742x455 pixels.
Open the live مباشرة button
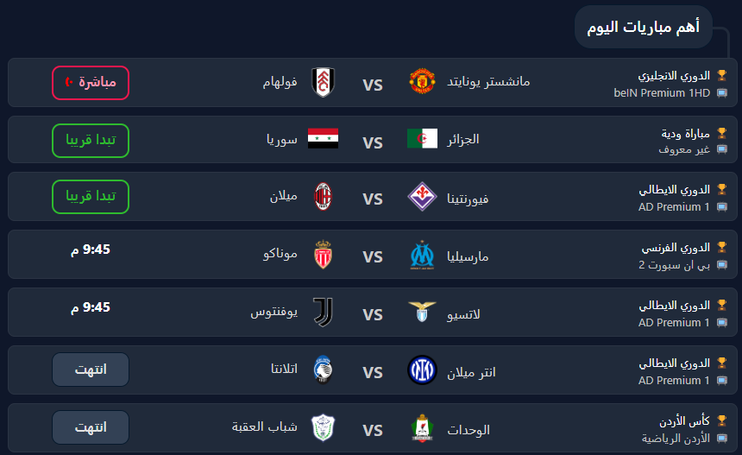pos(91,83)
